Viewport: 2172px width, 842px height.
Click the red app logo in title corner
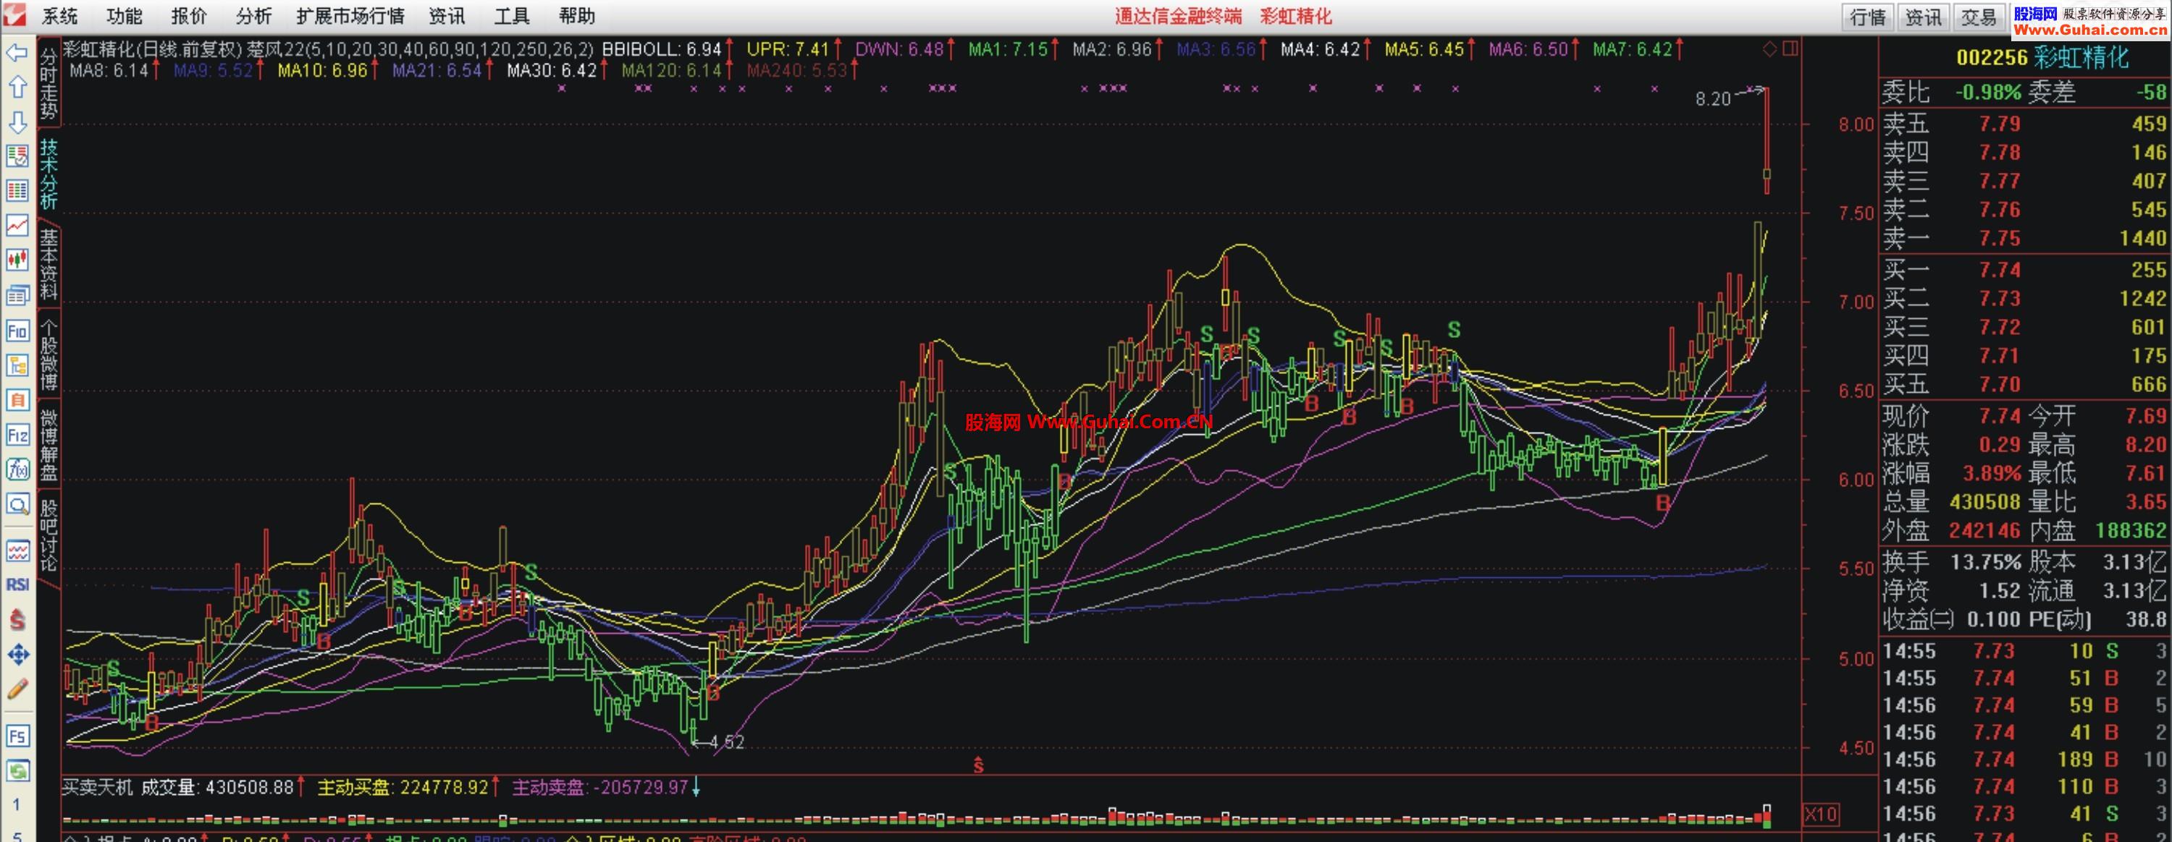pos(14,14)
